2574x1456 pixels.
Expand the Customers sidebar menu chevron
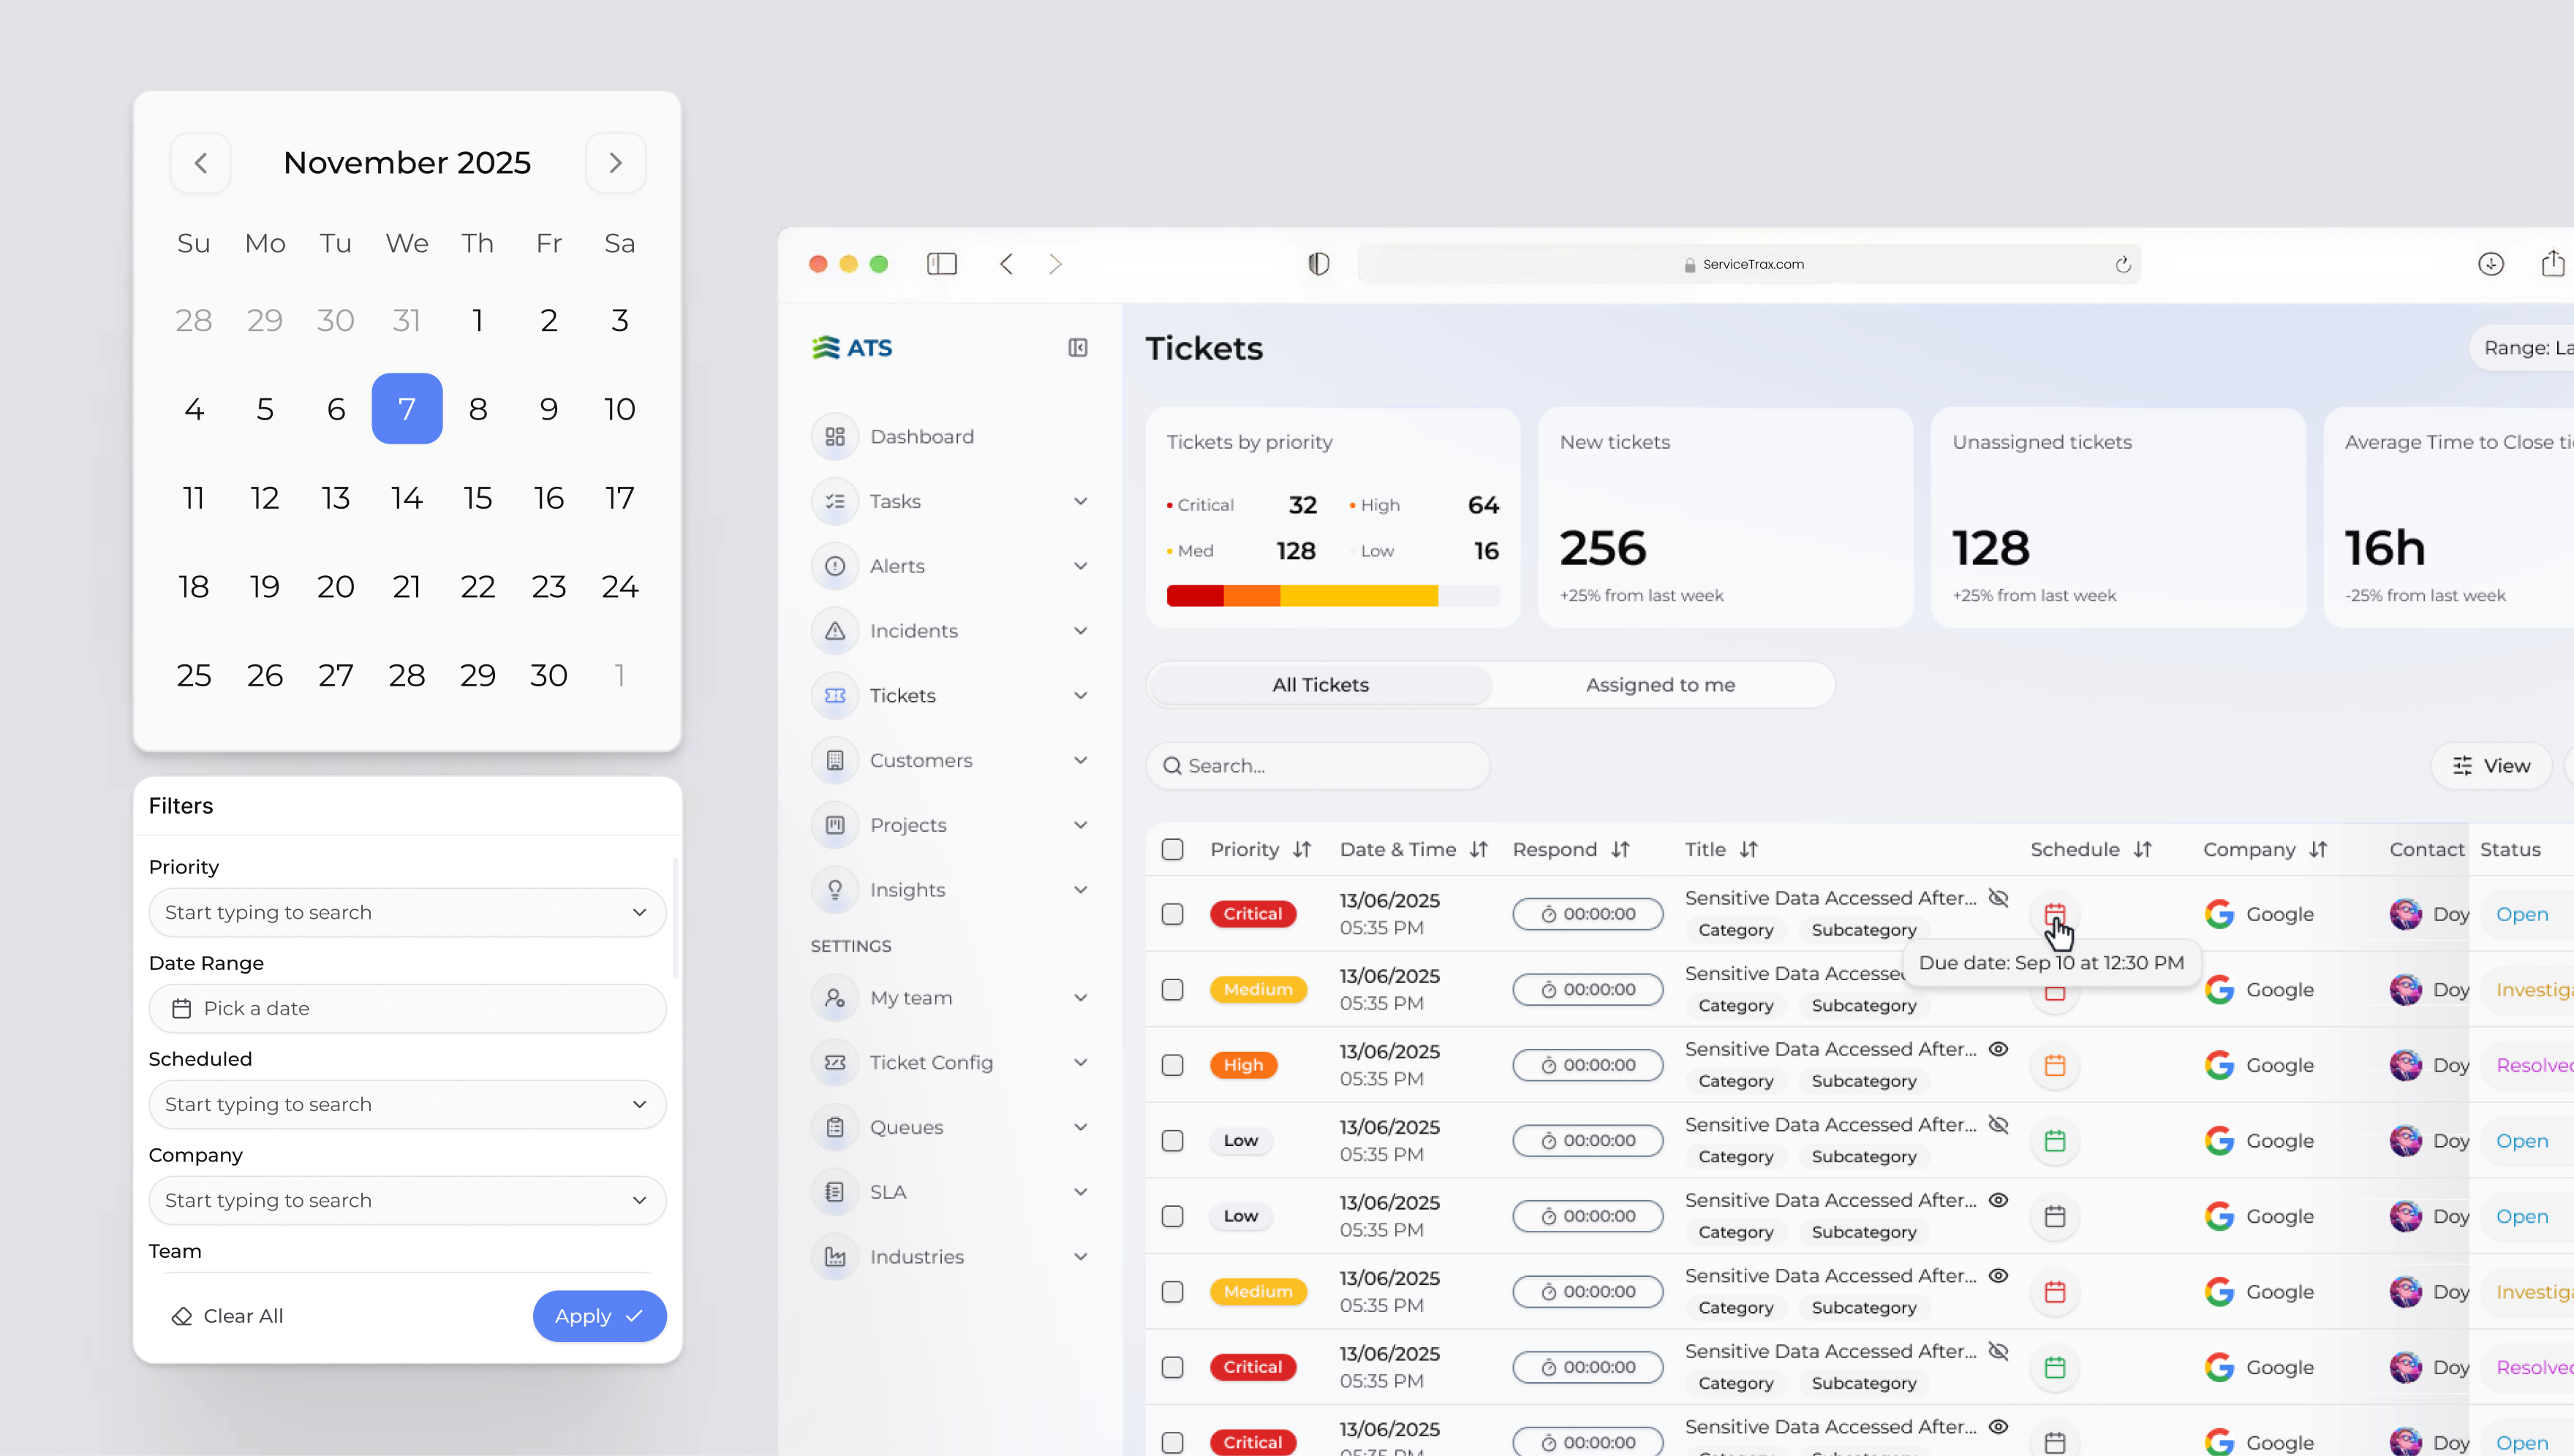1080,761
